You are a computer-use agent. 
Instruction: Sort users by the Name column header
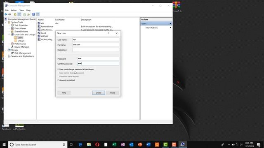pos(41,20)
